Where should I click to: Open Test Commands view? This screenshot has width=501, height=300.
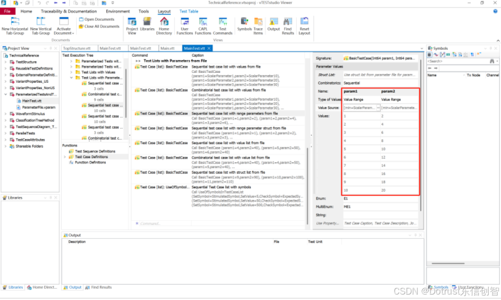[223, 26]
